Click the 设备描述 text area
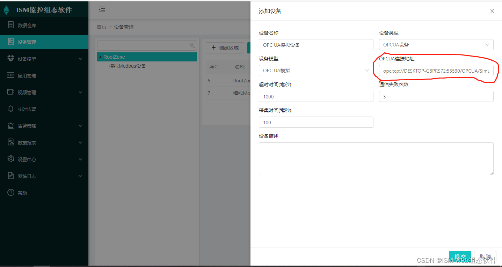502x267 pixels. coord(376,158)
